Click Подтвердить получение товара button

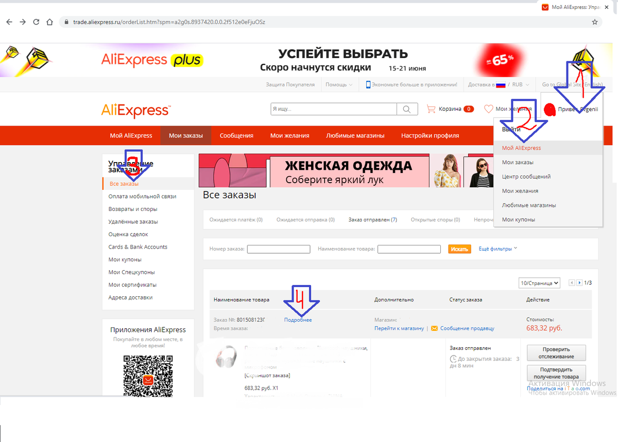pyautogui.click(x=556, y=373)
